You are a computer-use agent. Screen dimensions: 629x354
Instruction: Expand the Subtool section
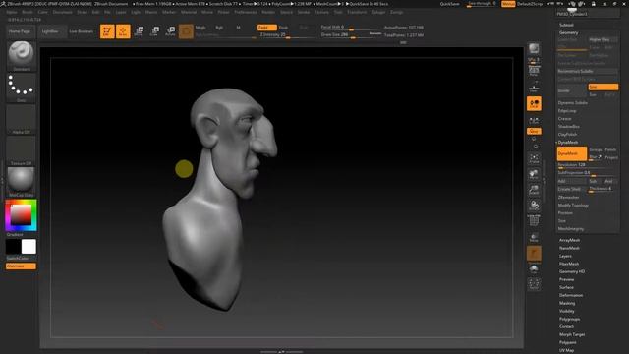coord(566,25)
